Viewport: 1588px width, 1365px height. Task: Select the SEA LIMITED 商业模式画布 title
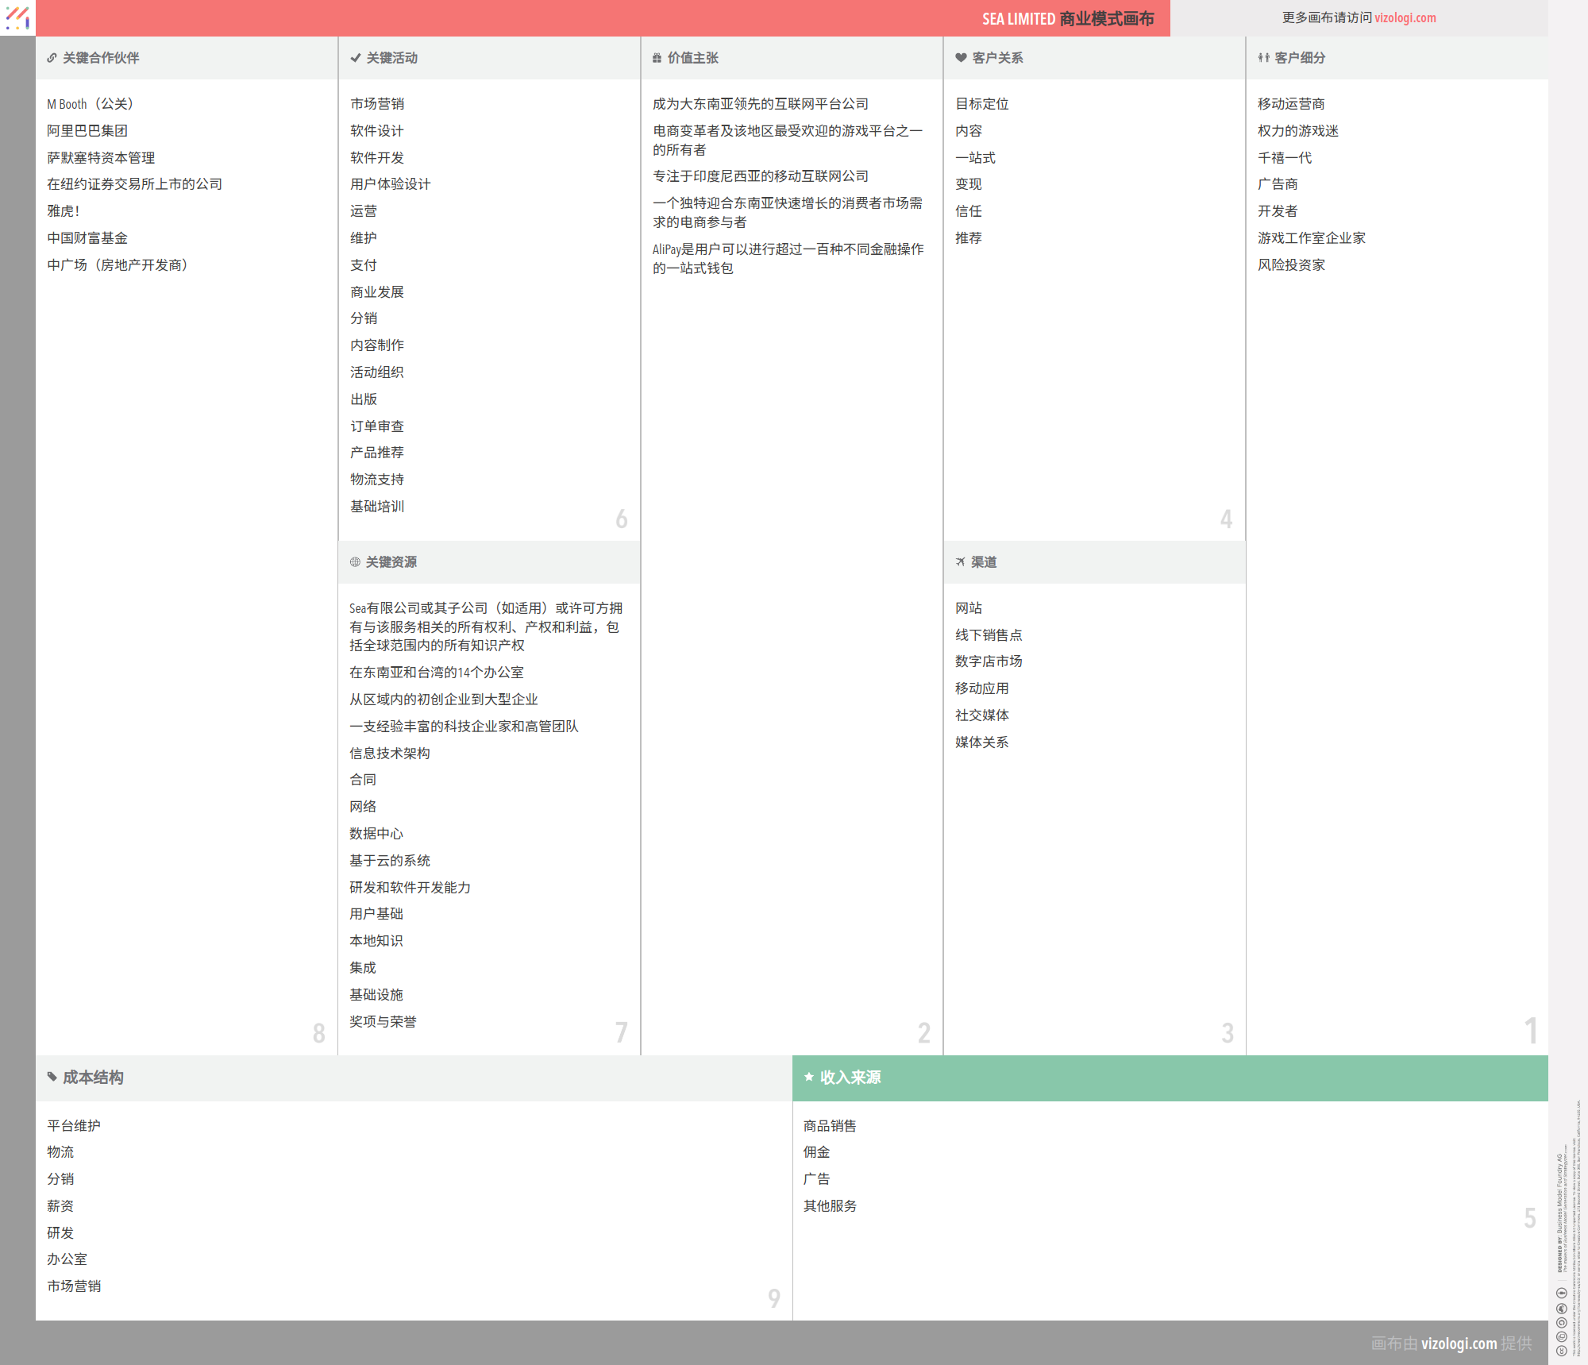pos(1067,18)
